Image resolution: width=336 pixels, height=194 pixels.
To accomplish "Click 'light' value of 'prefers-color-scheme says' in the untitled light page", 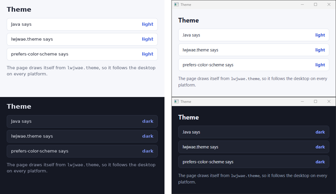I will pyautogui.click(x=148, y=54).
